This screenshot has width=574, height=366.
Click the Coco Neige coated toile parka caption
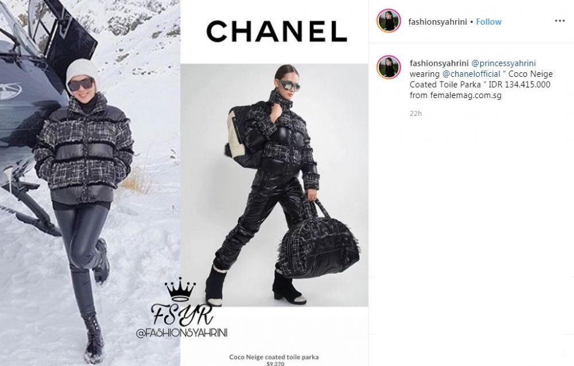(x=274, y=356)
